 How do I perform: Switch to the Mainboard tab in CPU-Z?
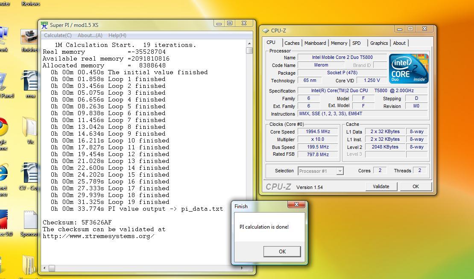point(315,43)
